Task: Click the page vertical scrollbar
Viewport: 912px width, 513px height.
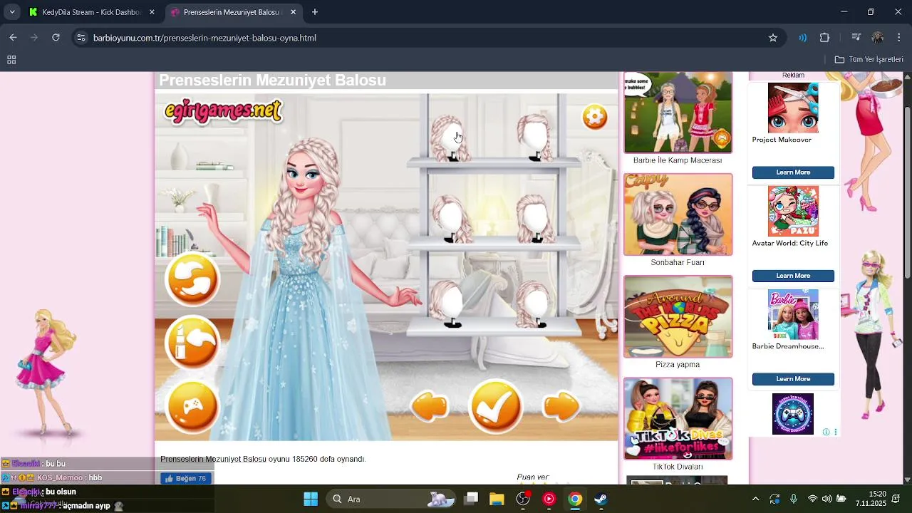Action: [x=907, y=192]
